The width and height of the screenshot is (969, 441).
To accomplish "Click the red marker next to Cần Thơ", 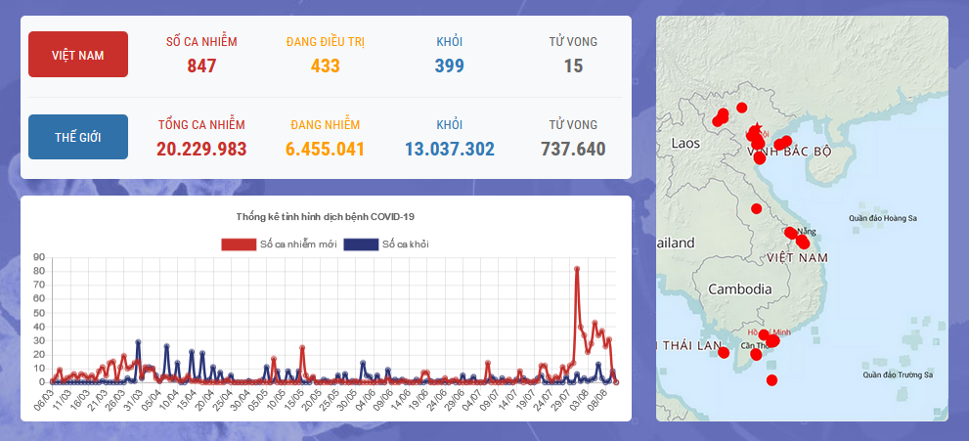I will click(756, 355).
